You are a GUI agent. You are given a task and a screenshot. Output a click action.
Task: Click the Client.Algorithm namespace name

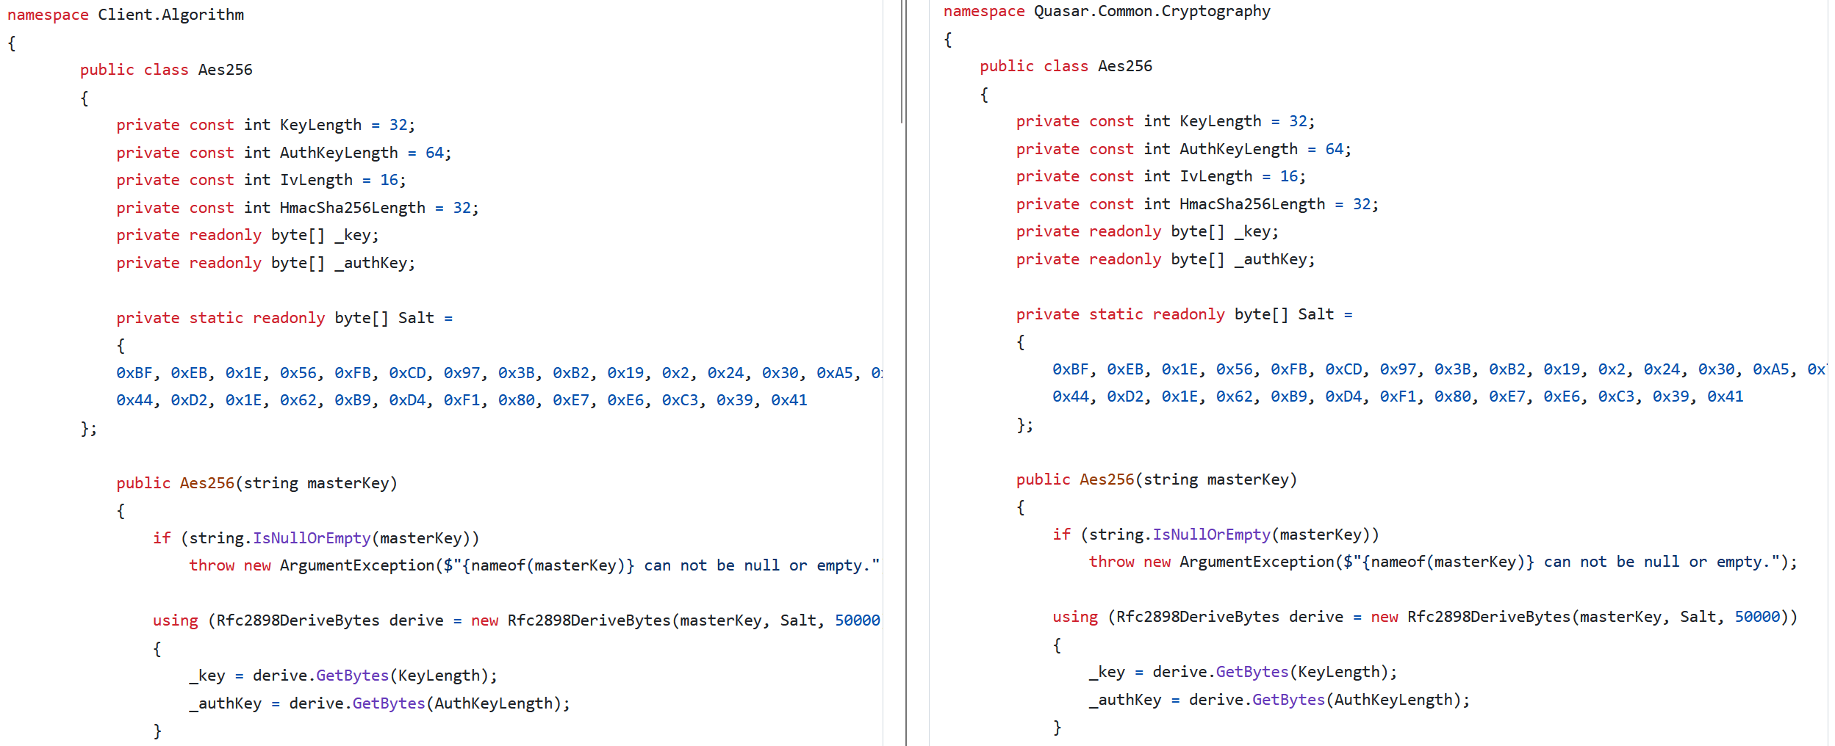170,15
